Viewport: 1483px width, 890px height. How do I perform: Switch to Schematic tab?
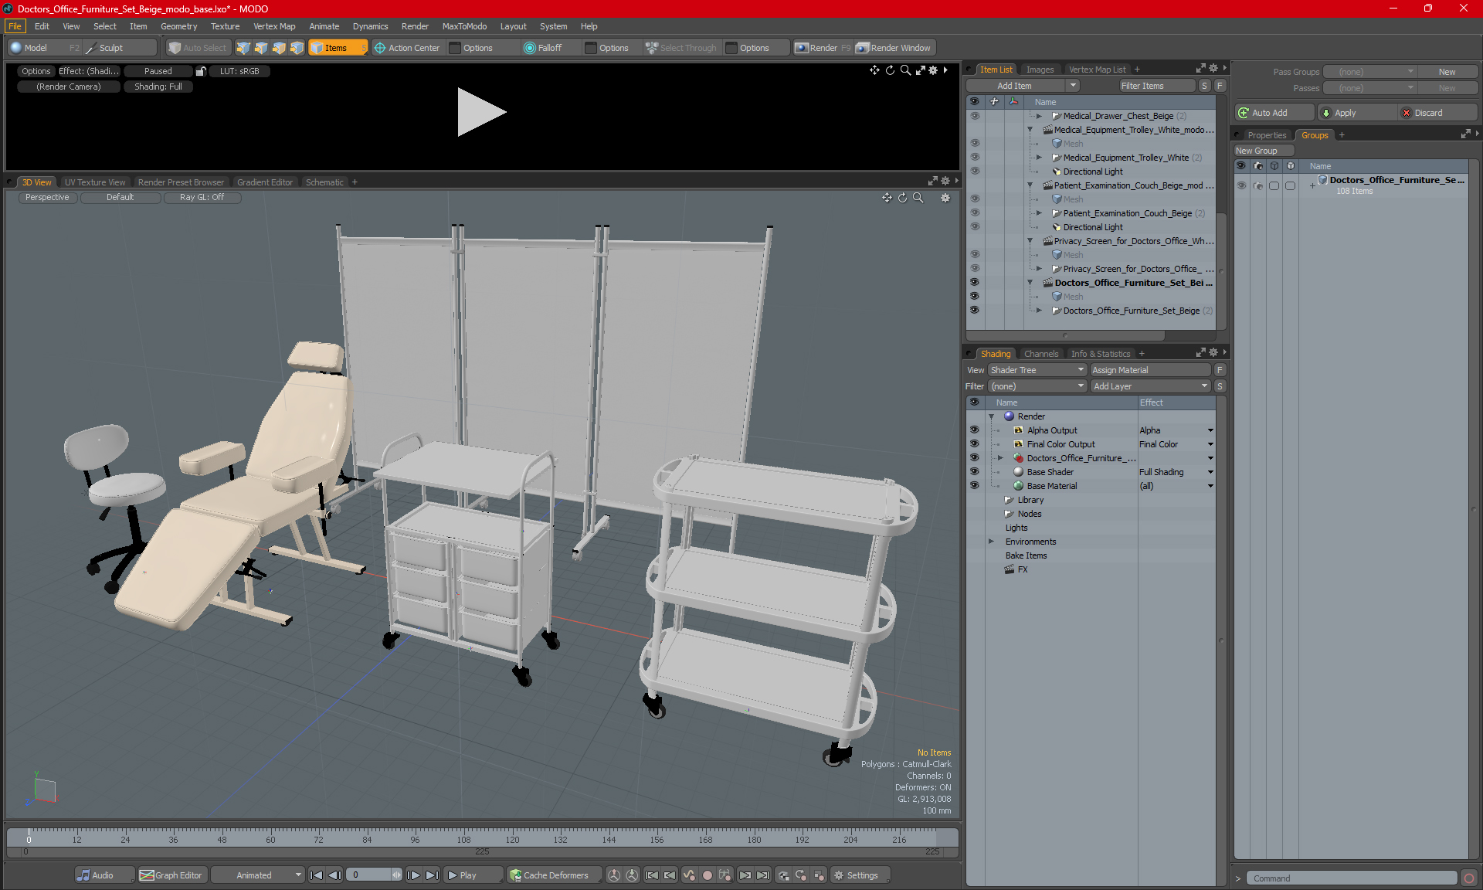(x=324, y=182)
